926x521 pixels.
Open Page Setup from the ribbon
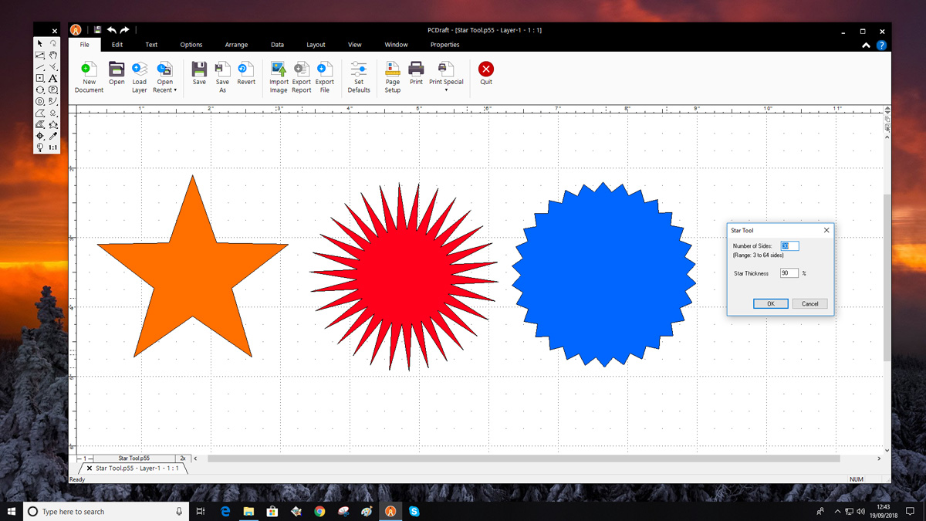coord(393,69)
